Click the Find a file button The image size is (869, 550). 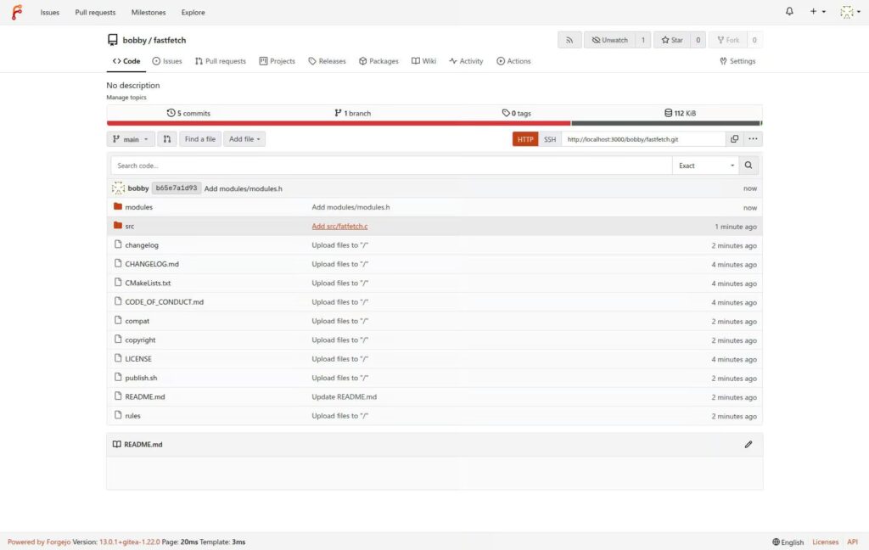(x=199, y=138)
